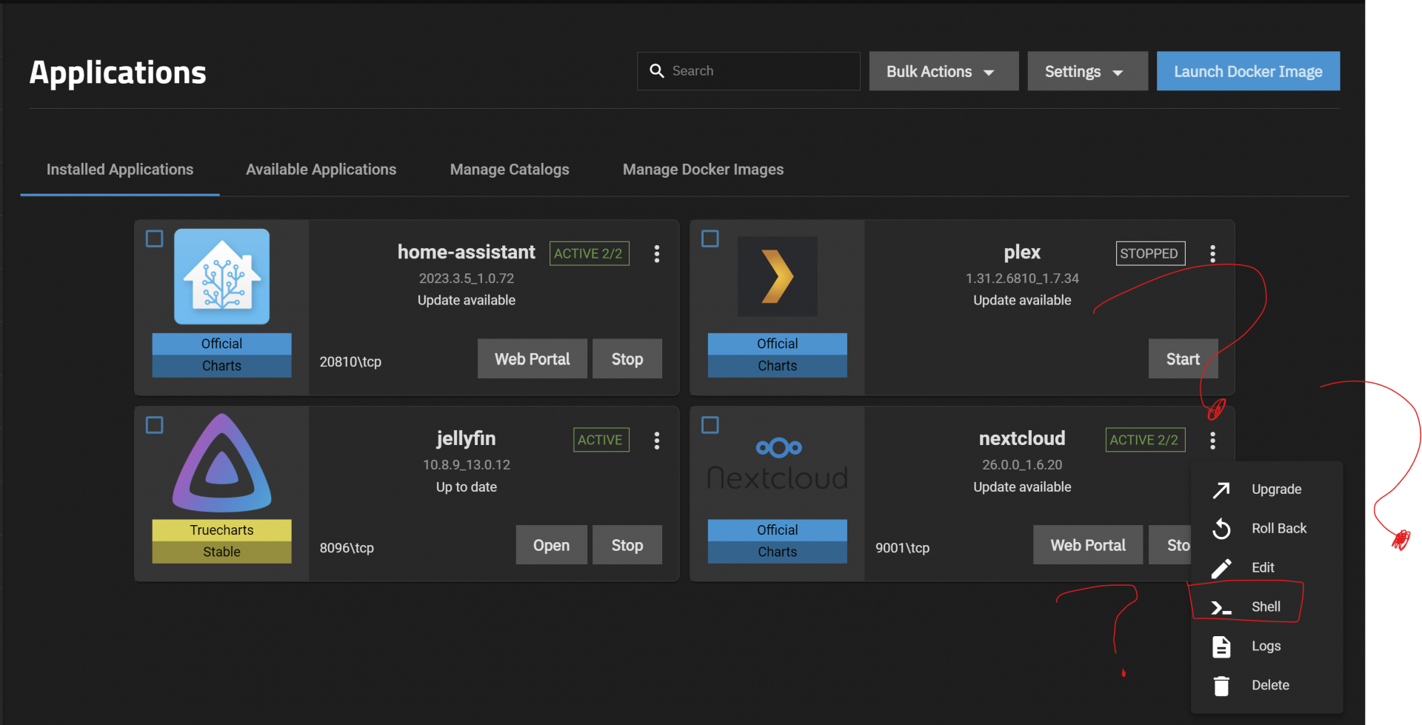Click the home-assistant app logo
1422x725 pixels.
tap(221, 276)
